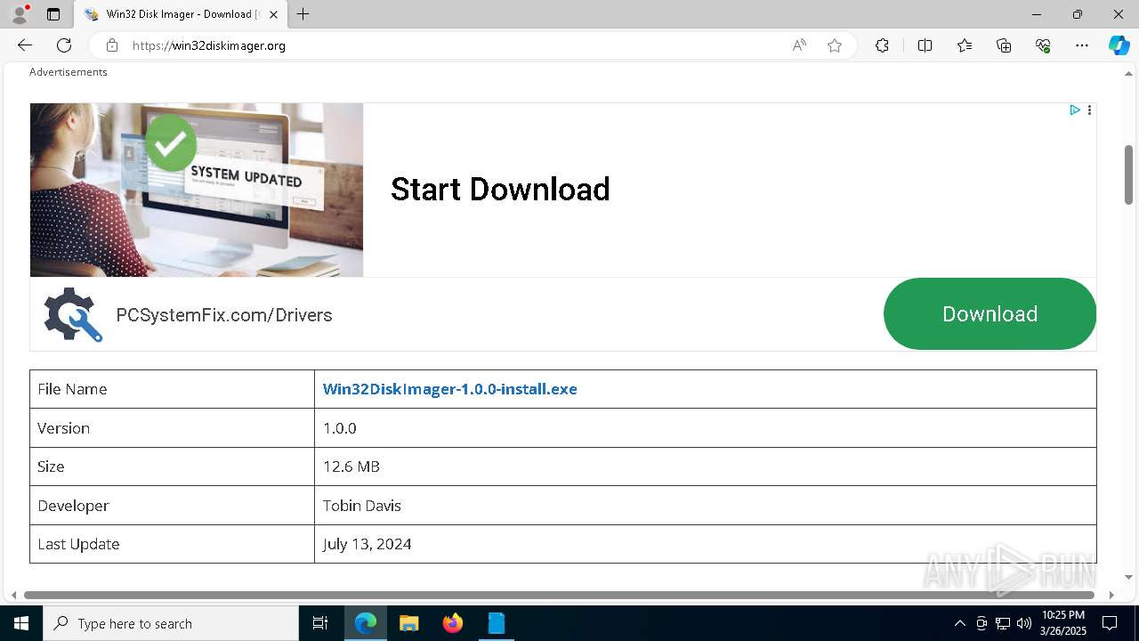1139x641 pixels.
Task: Click the AdChoices icon on the ad
Action: 1075,110
